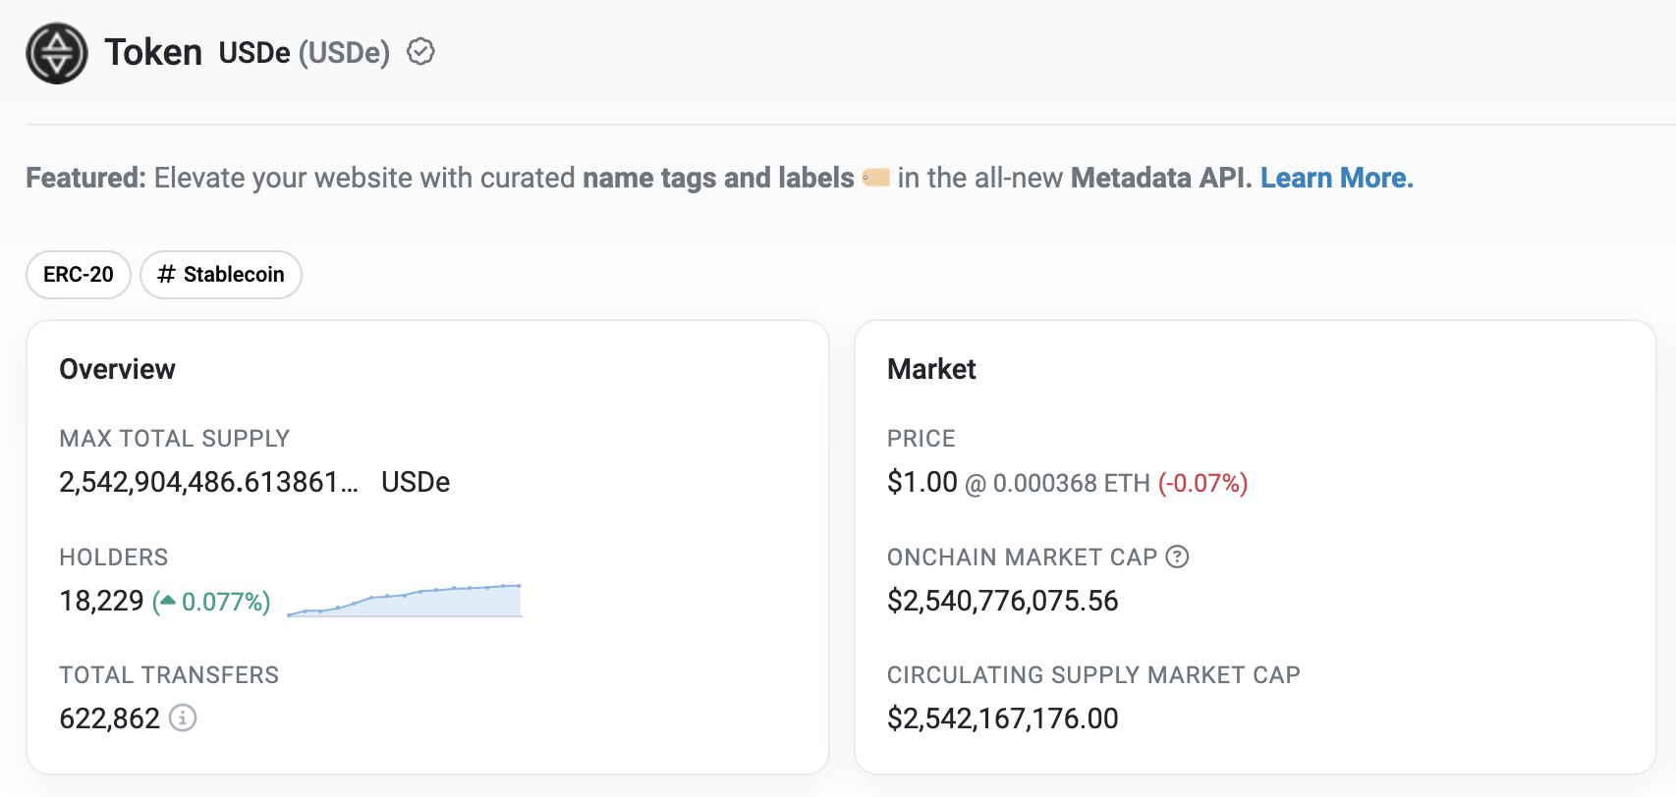The width and height of the screenshot is (1676, 797).
Task: Open the Learn More link
Action: click(1336, 178)
